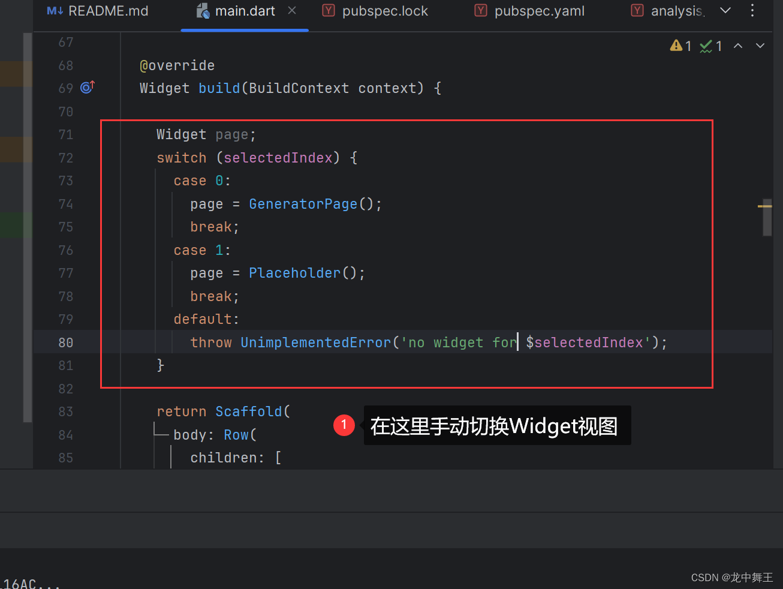Select the main.dart editor tab

coord(245,11)
